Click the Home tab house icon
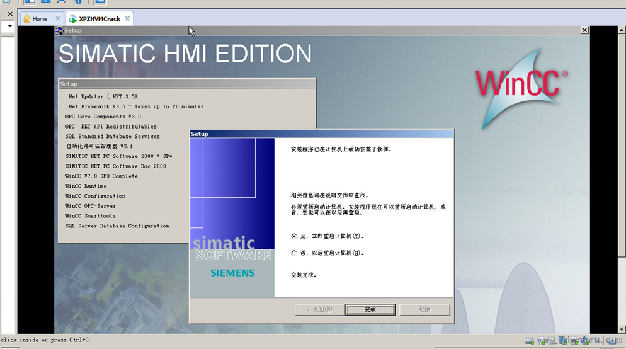Screen dimensions: 626x349 click(27, 19)
